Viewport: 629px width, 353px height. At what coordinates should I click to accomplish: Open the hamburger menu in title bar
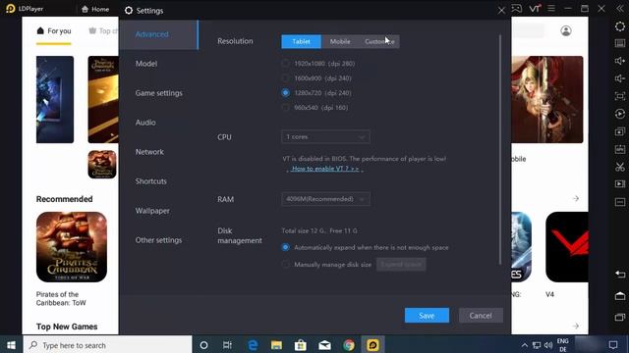point(551,9)
